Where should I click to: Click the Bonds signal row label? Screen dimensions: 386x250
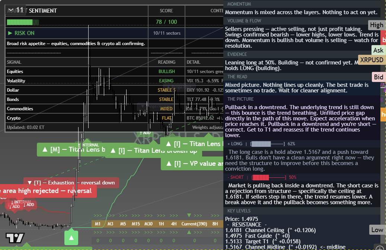pos(13,99)
